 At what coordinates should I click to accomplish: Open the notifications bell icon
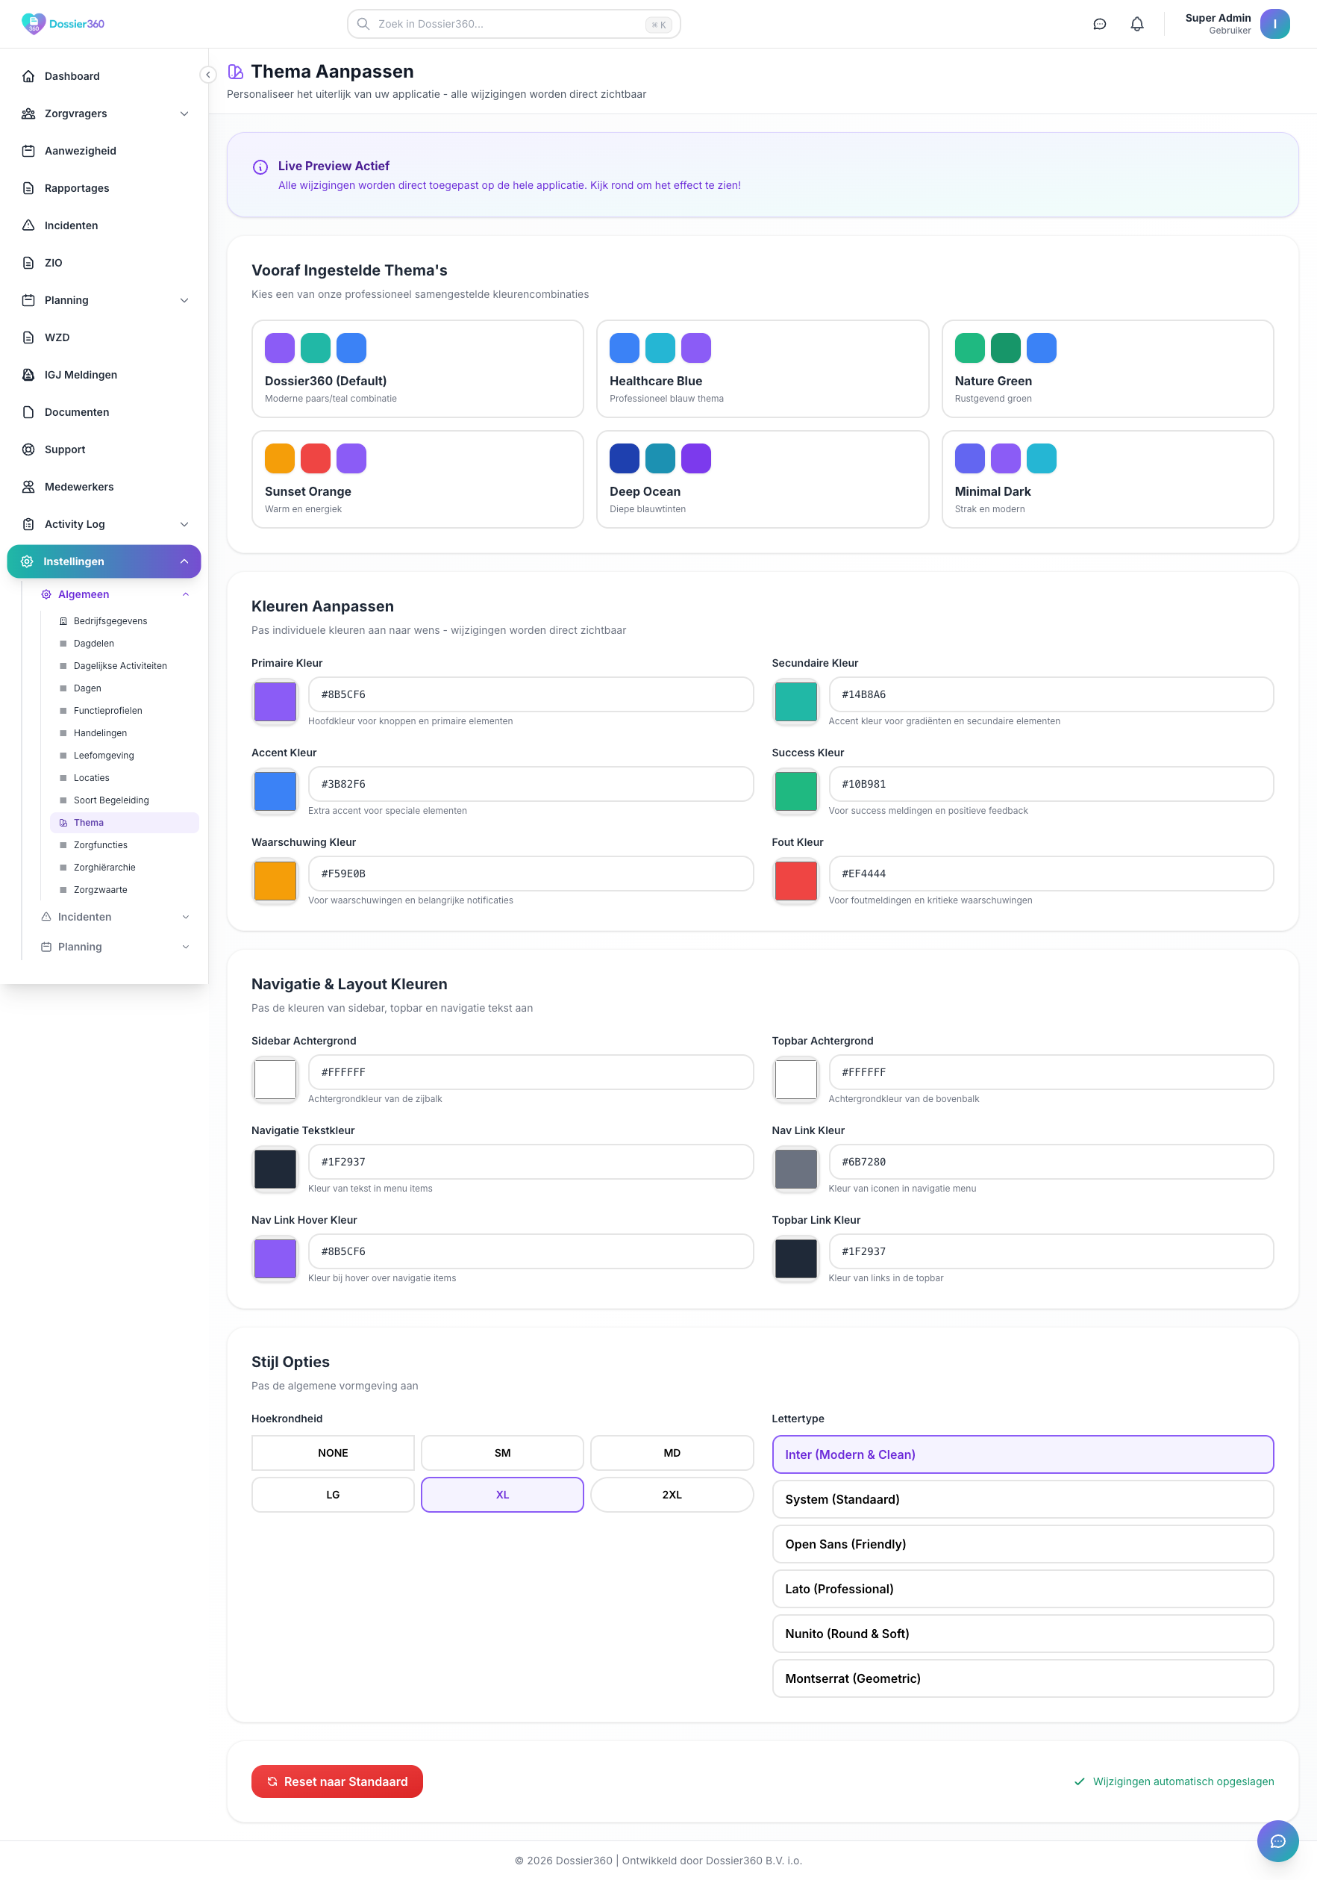[x=1136, y=25]
